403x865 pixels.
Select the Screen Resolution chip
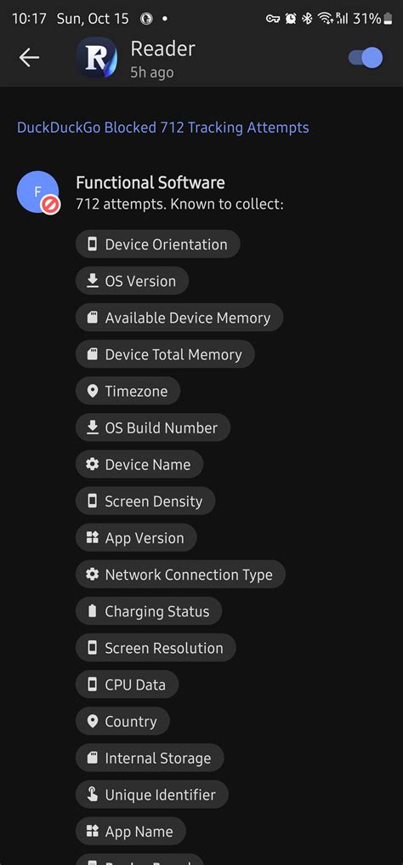156,648
